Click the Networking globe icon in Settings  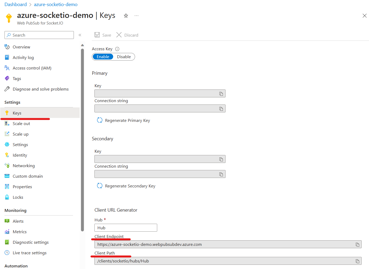[x=7, y=166]
